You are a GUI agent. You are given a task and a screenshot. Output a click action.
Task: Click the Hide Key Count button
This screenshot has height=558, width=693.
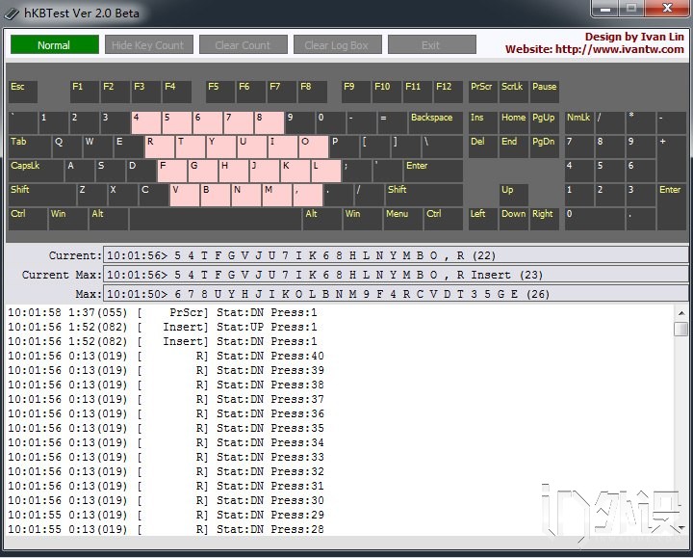(x=149, y=44)
